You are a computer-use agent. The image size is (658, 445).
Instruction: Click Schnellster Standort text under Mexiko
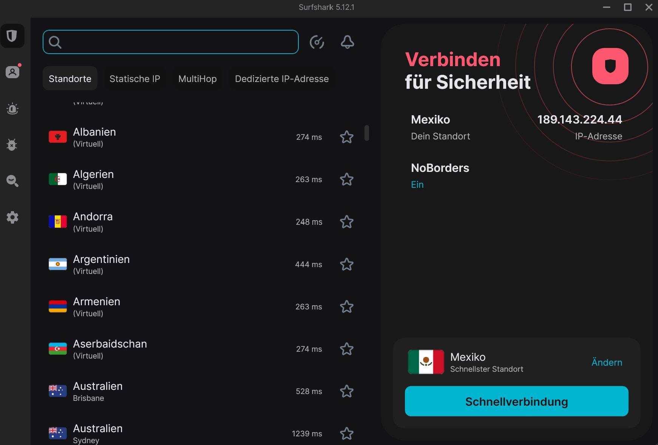click(487, 369)
